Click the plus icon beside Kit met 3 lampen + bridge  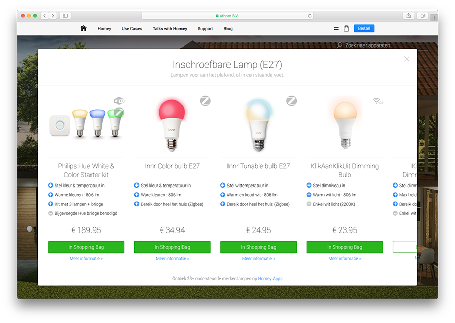(x=50, y=204)
